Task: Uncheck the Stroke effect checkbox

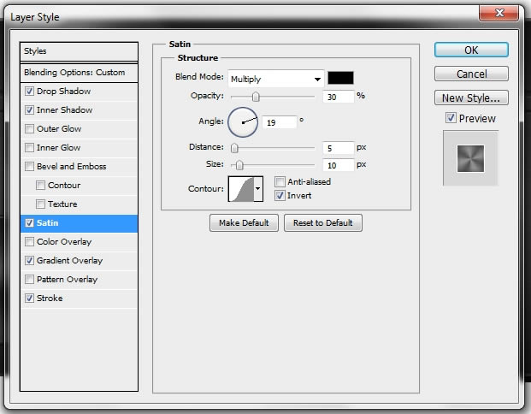Action: coord(29,299)
